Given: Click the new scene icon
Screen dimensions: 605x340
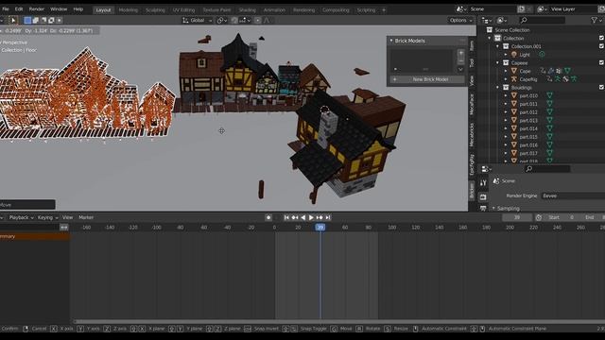Looking at the screenshot, I should tap(521, 8).
